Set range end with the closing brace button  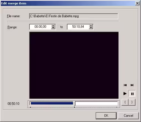(x=132, y=102)
